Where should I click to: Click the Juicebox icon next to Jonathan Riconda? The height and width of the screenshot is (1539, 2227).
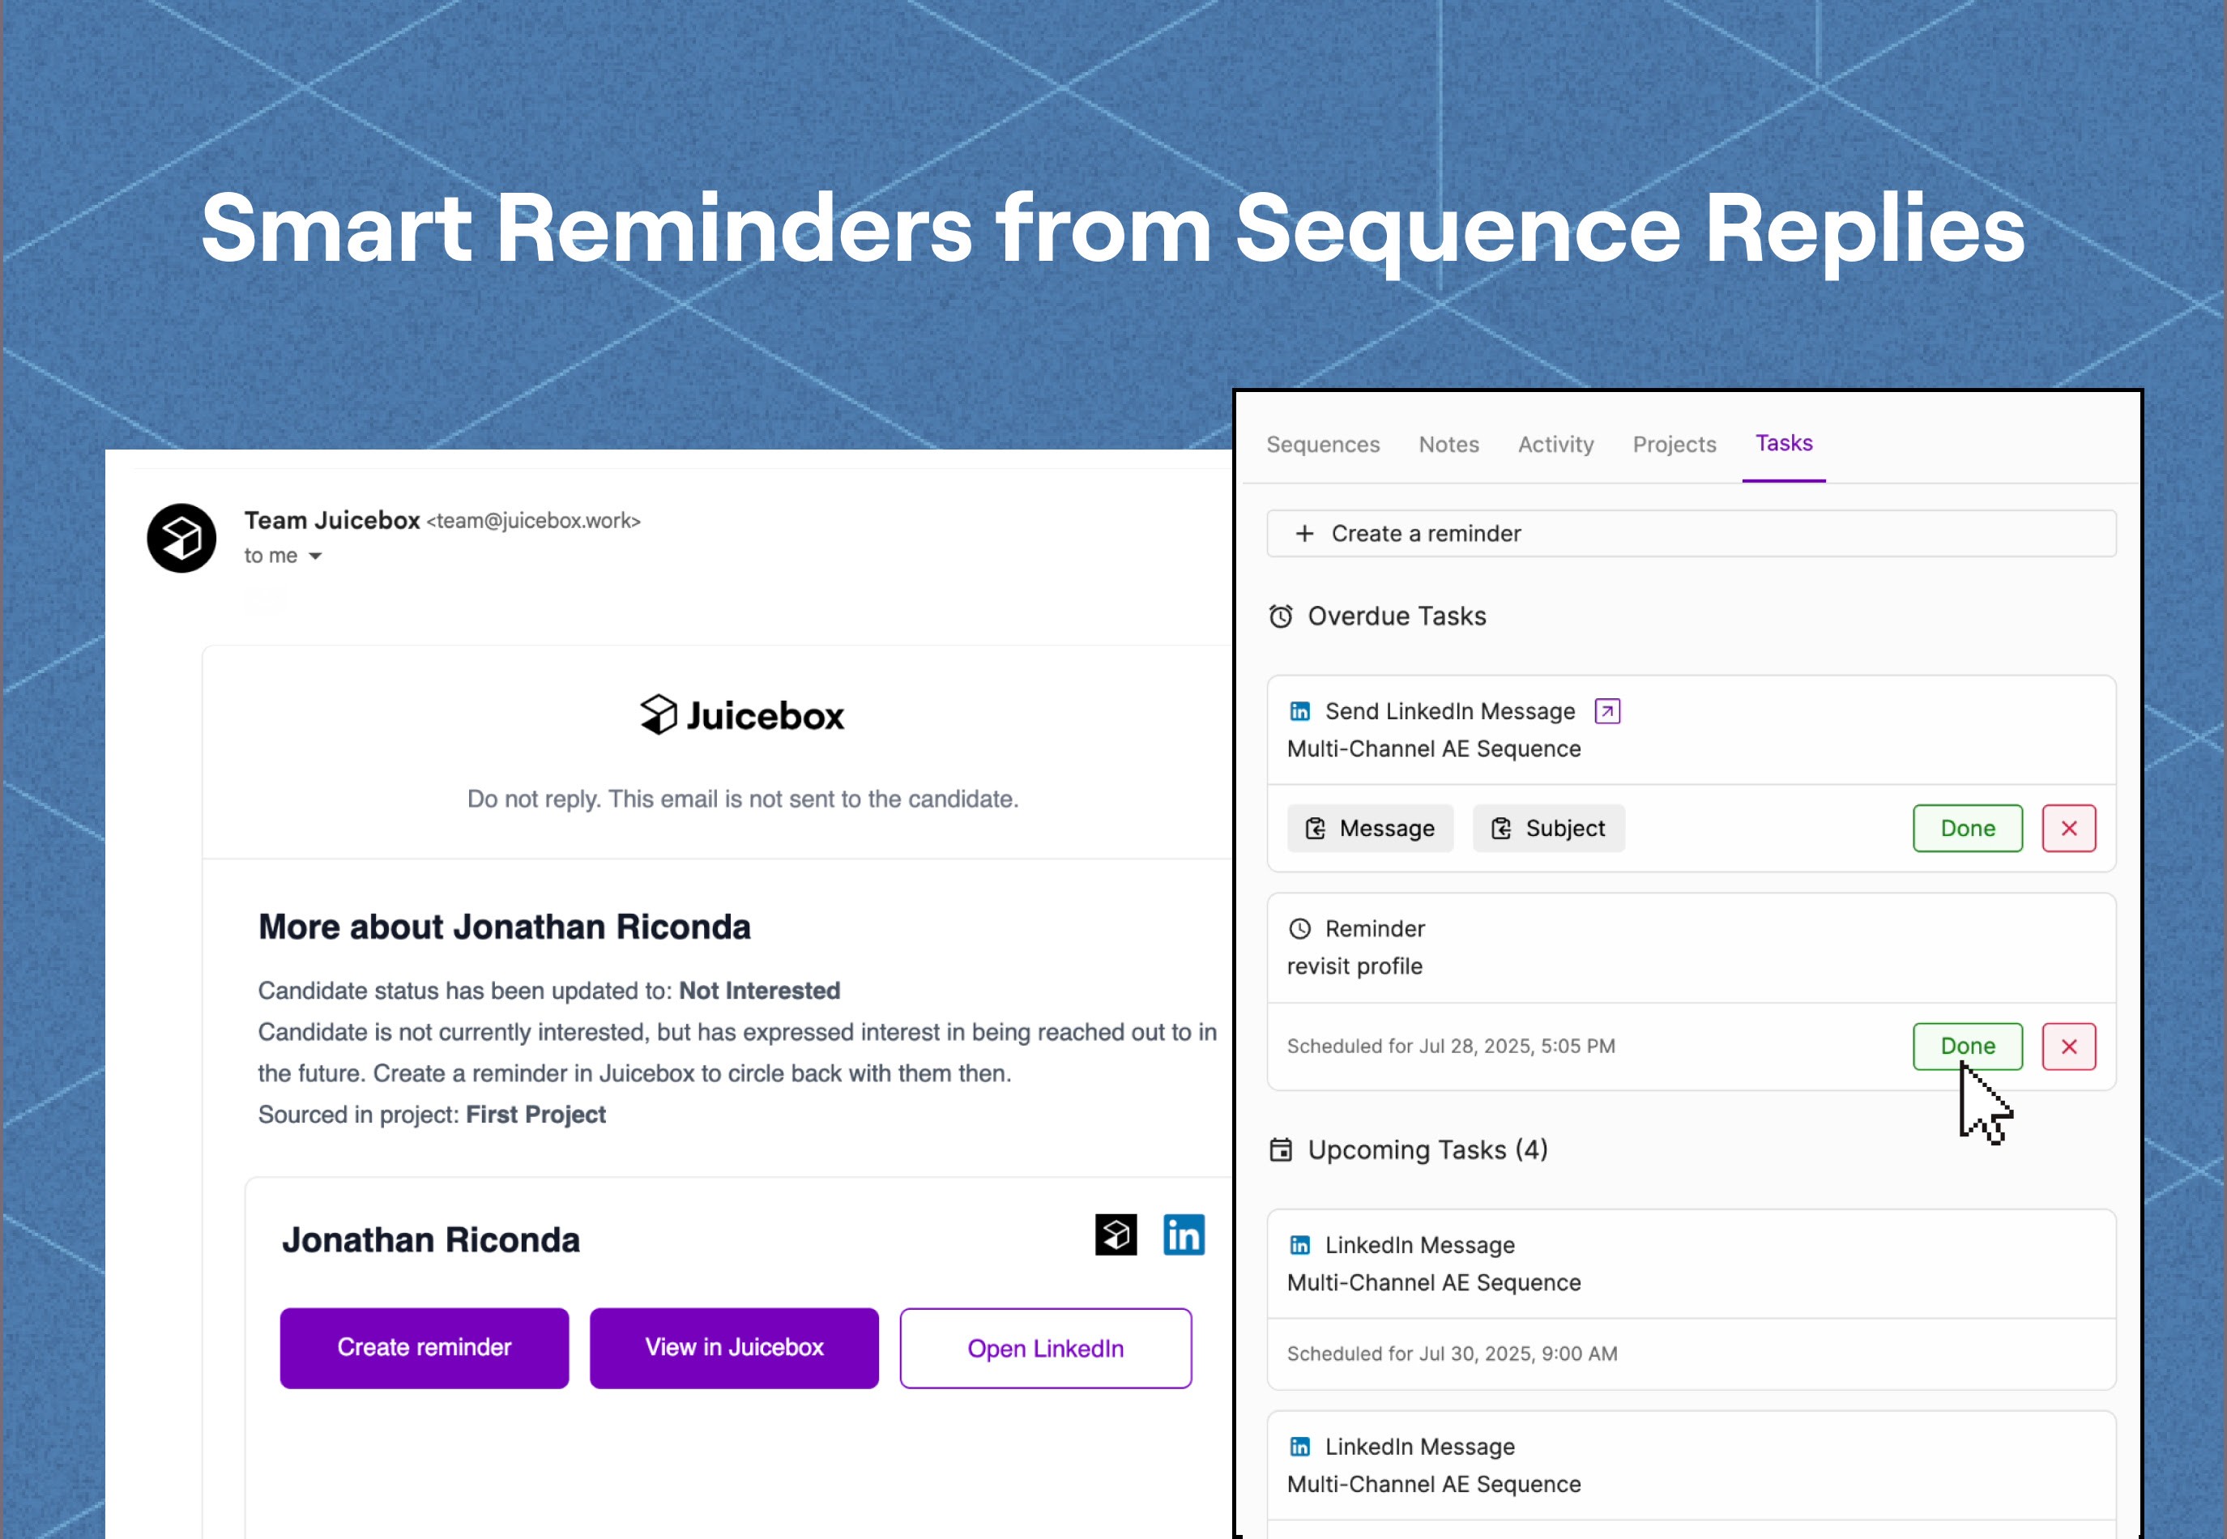coord(1116,1235)
